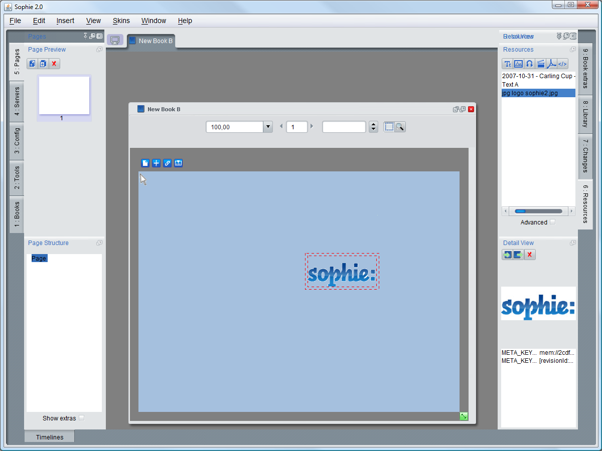This screenshot has width=602, height=451.
Task: Go to the next page arrow
Action: (x=312, y=126)
